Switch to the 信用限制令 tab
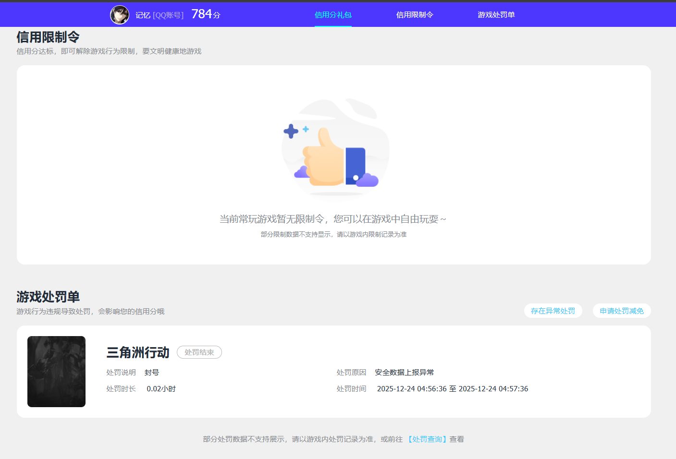 (x=414, y=15)
